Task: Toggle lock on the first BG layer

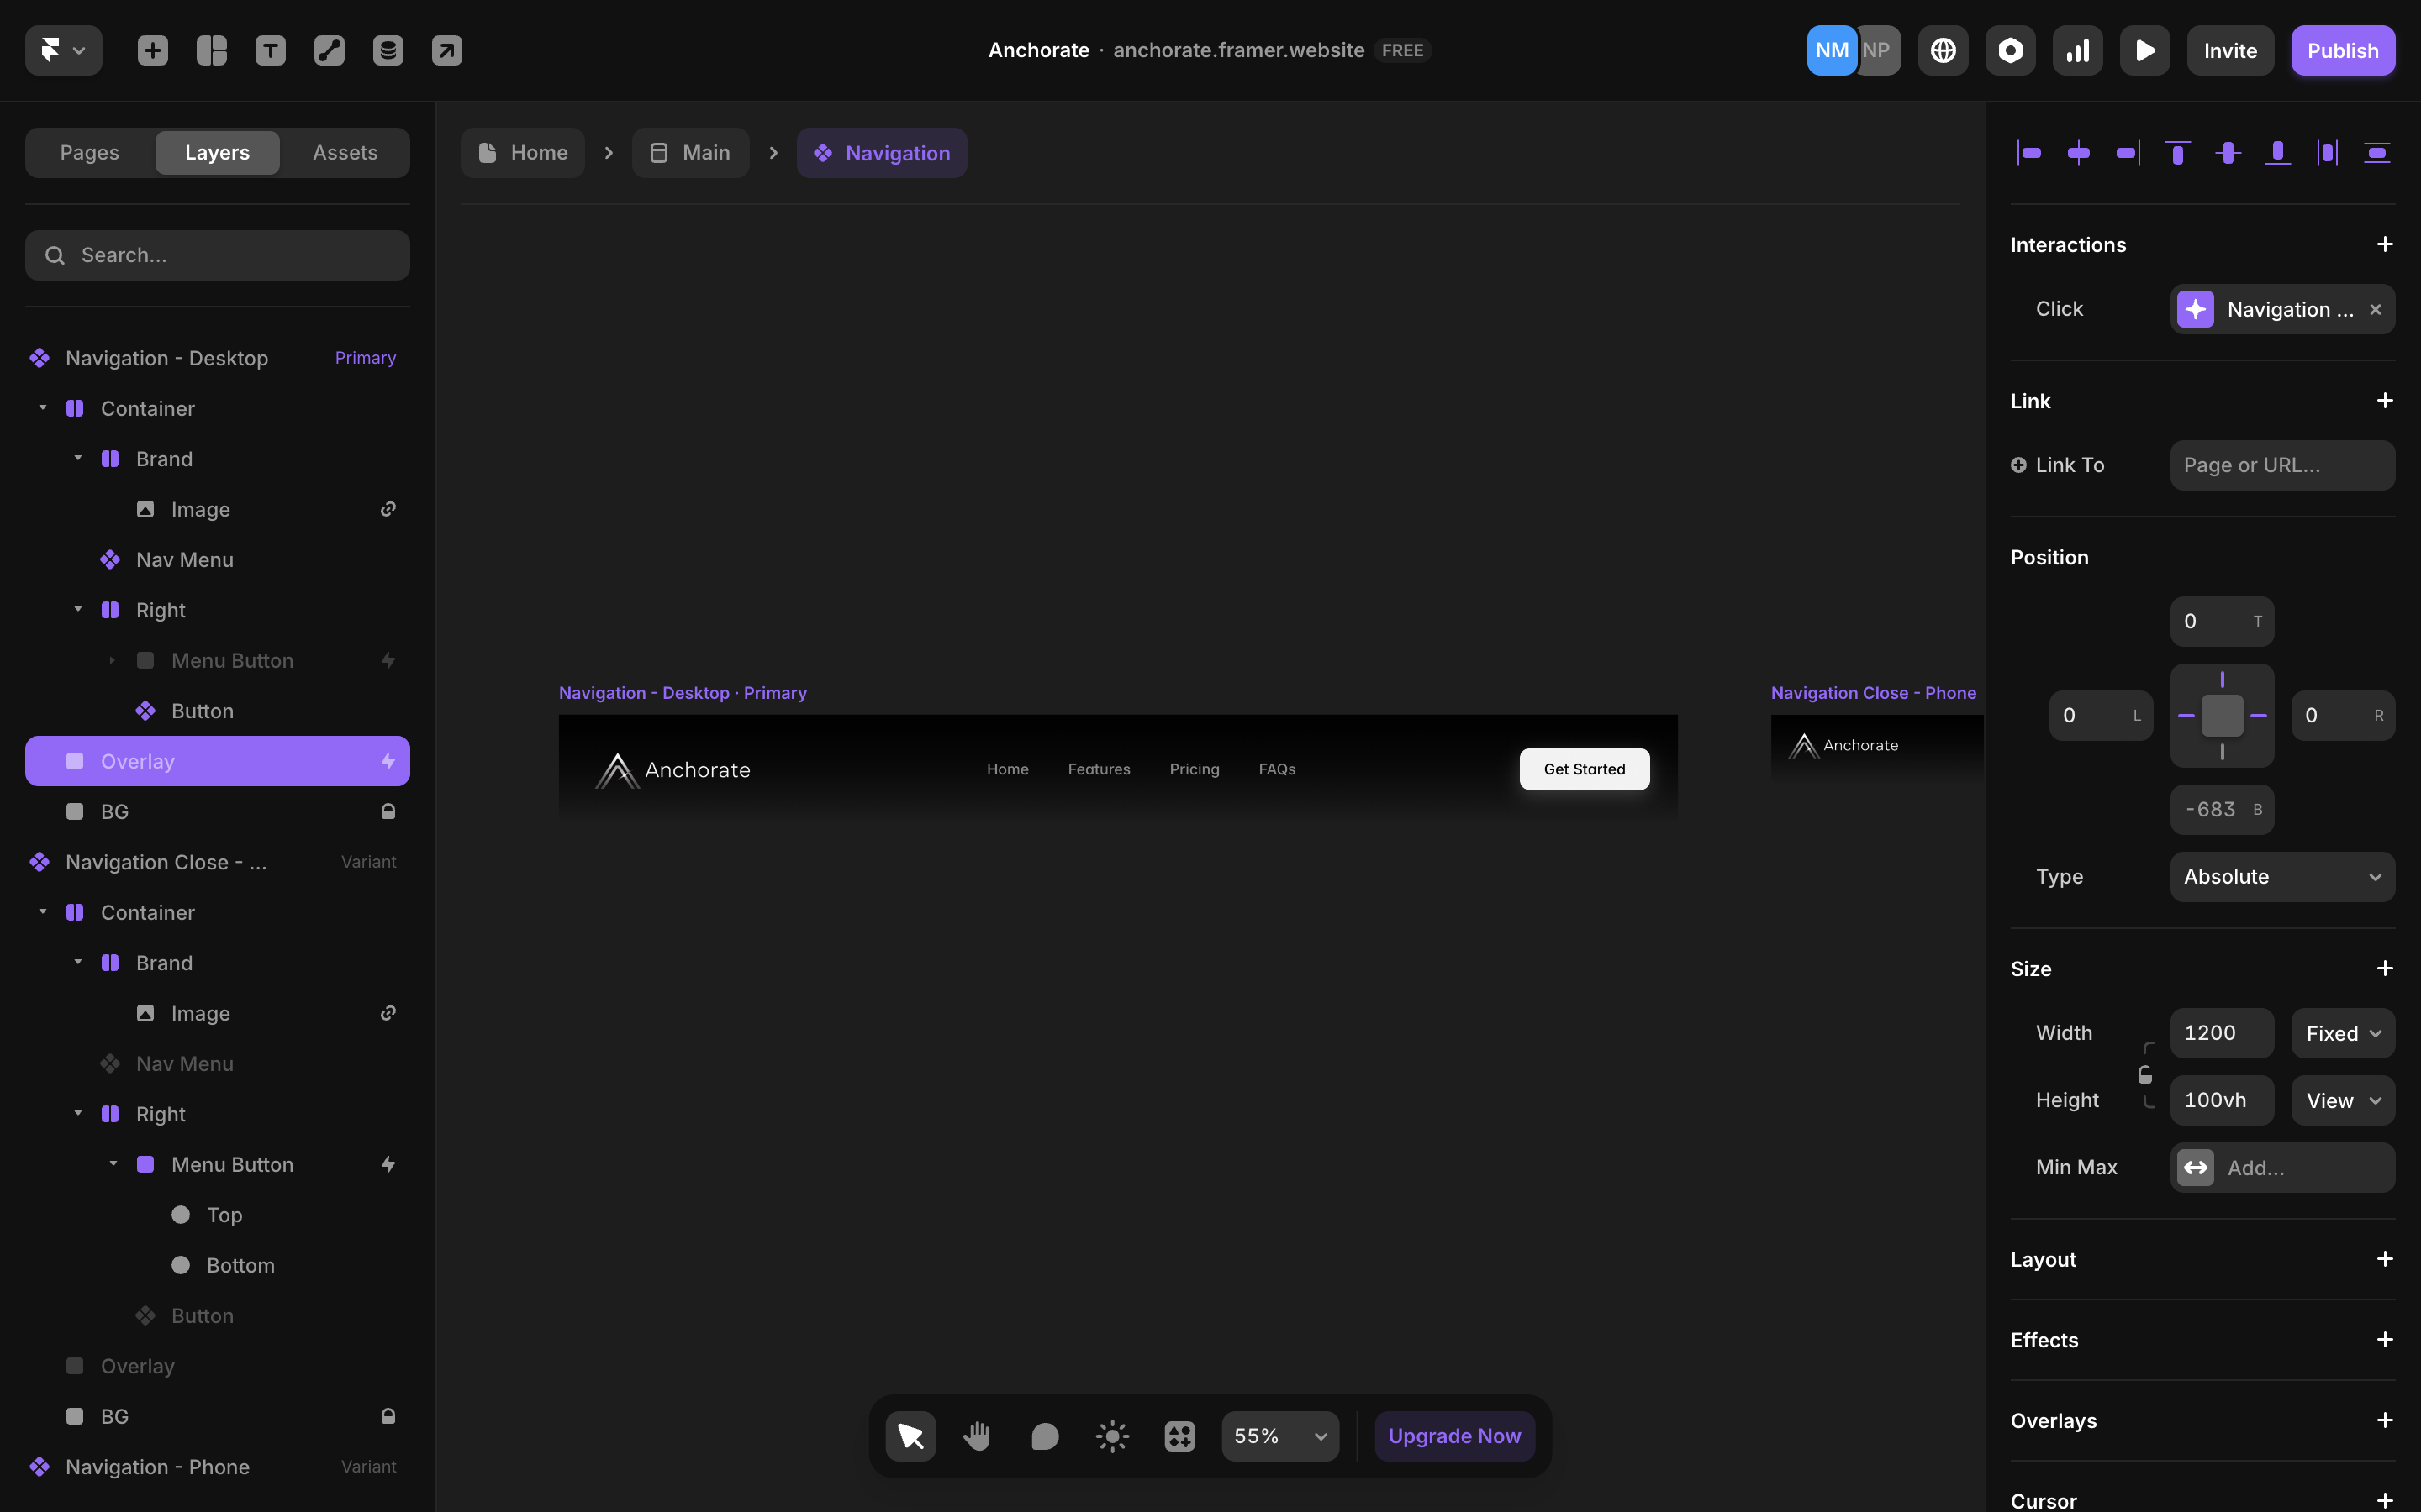Action: tap(388, 812)
